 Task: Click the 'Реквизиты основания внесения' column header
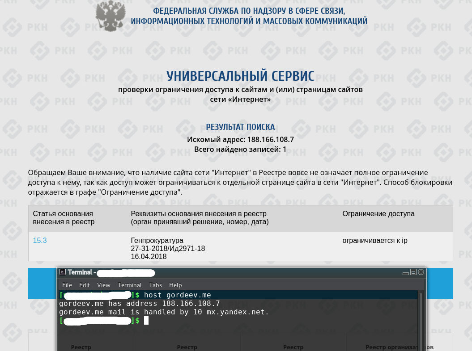point(200,217)
